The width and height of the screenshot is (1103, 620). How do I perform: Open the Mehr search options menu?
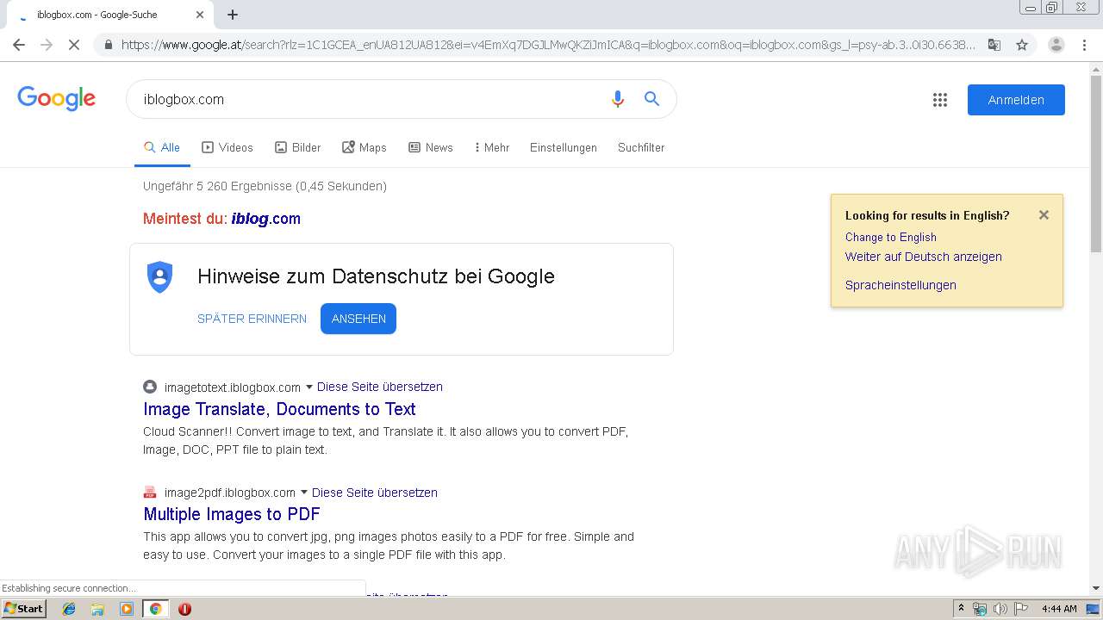coord(492,147)
